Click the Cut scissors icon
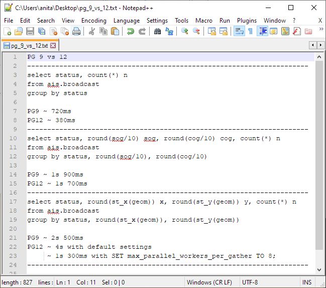The height and width of the screenshot is (288, 326). click(x=92, y=31)
